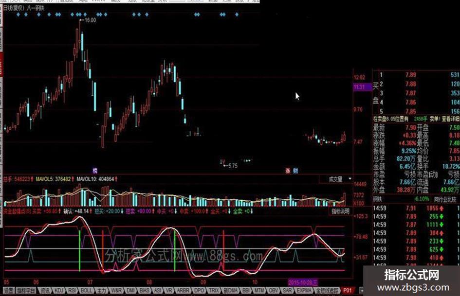Click the 确认: +48.14 indicator value
The image size is (460, 296).
point(76,211)
